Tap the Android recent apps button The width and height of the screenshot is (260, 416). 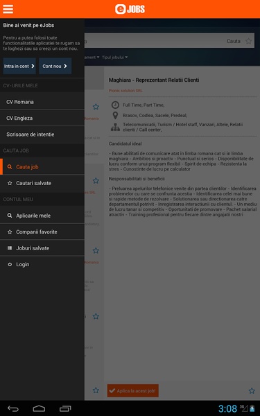(65, 408)
